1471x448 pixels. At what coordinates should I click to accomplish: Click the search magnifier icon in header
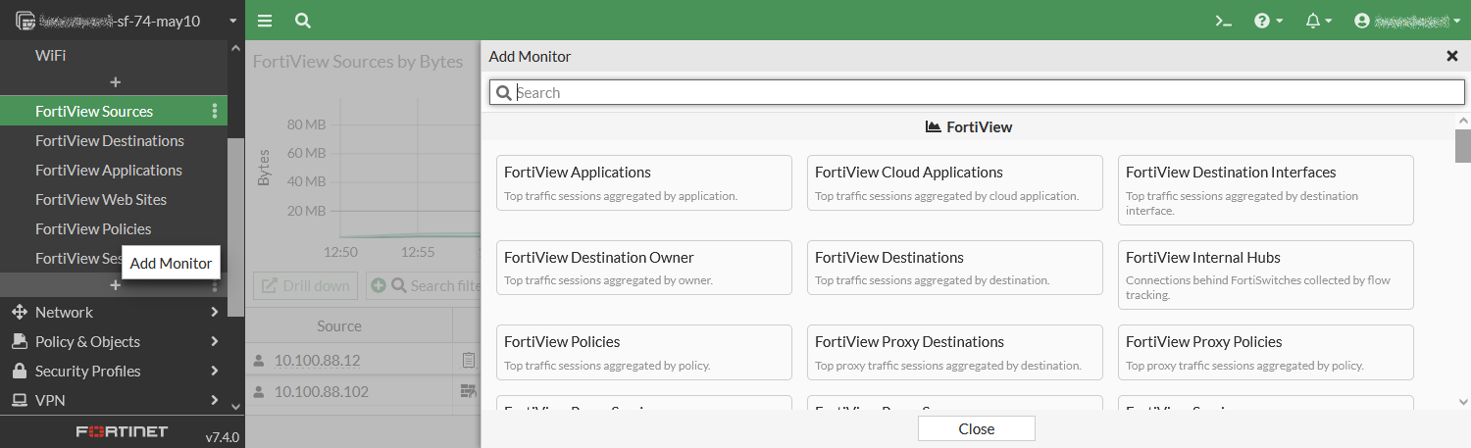(x=303, y=21)
